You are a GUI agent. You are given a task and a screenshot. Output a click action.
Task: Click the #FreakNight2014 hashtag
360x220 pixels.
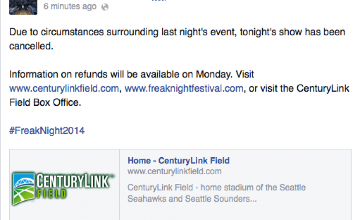[x=47, y=131]
